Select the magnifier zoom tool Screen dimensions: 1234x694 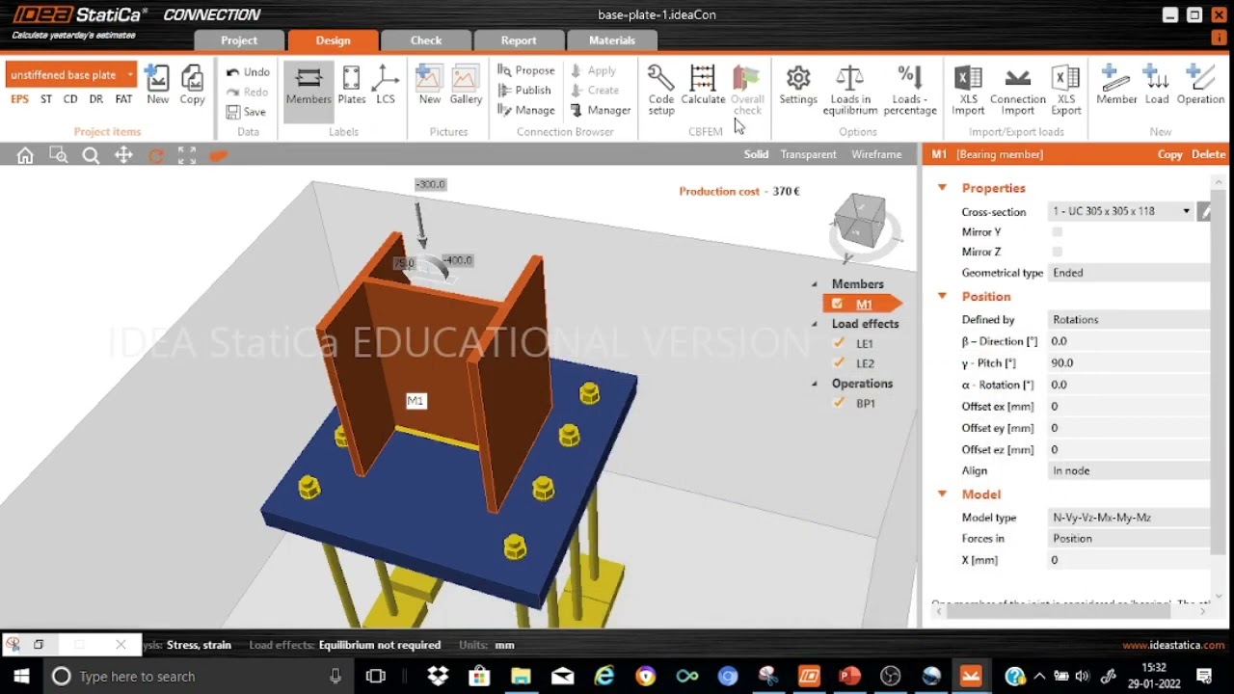tap(91, 155)
